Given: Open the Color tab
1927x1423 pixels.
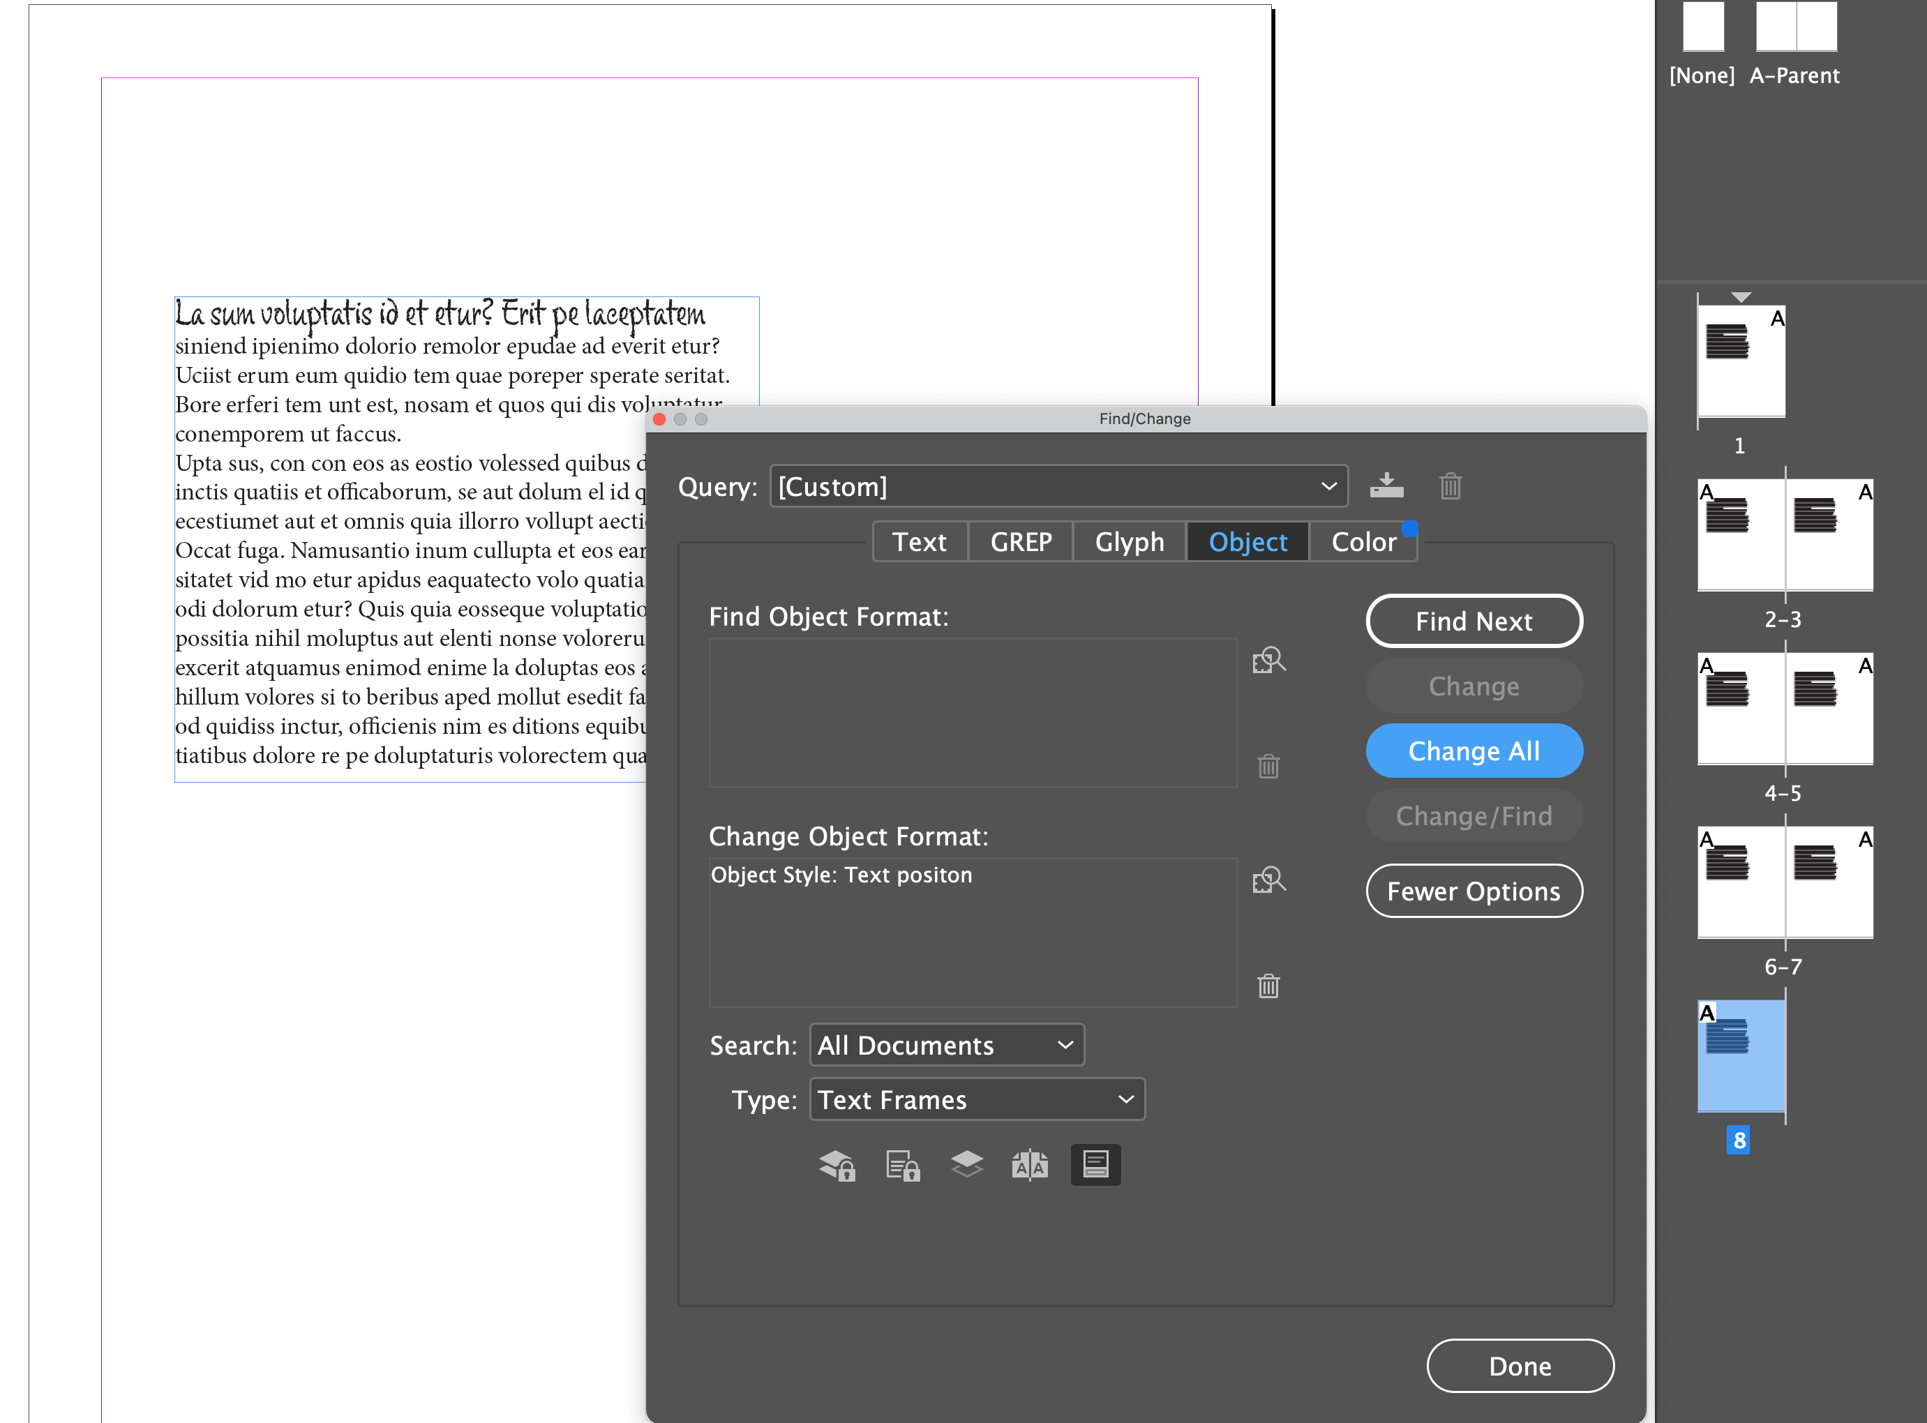Looking at the screenshot, I should [1364, 542].
